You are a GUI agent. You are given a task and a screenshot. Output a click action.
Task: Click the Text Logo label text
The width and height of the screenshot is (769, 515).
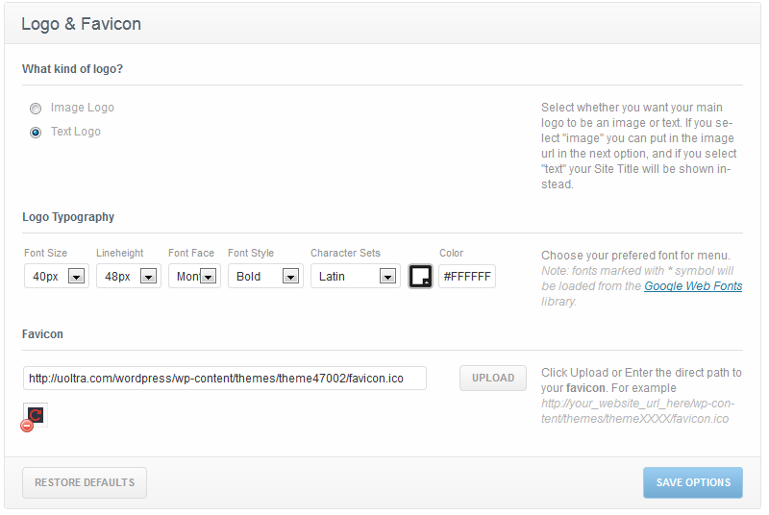(x=76, y=132)
